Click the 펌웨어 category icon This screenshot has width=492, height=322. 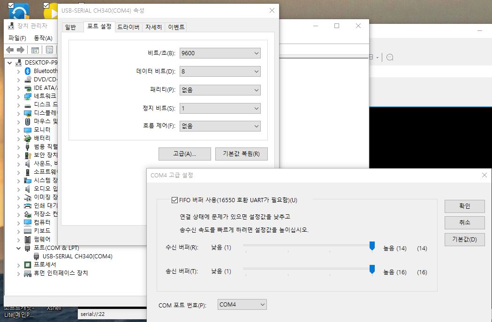click(28, 240)
